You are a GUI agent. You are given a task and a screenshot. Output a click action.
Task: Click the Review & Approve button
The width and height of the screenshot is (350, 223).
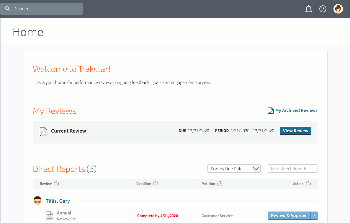click(x=289, y=215)
